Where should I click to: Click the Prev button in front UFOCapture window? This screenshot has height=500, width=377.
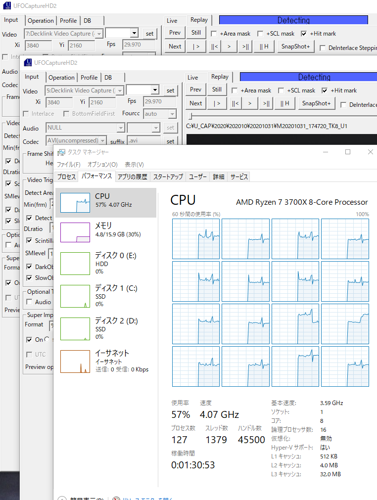[195, 90]
